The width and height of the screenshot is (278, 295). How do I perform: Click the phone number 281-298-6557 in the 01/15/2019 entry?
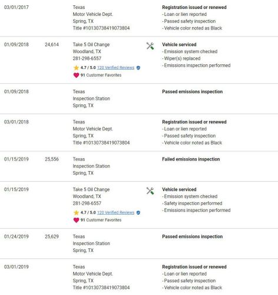point(87,203)
